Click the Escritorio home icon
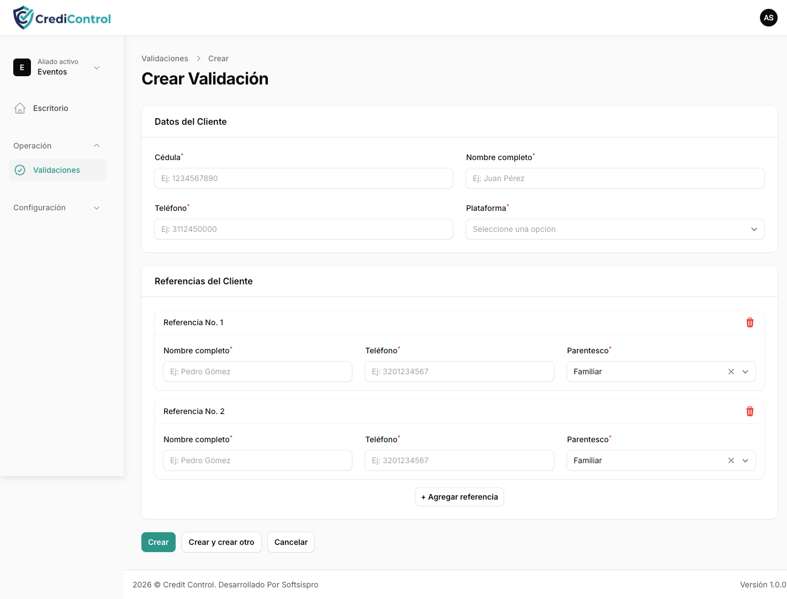Screen dimensions: 787x599 (x=20, y=108)
